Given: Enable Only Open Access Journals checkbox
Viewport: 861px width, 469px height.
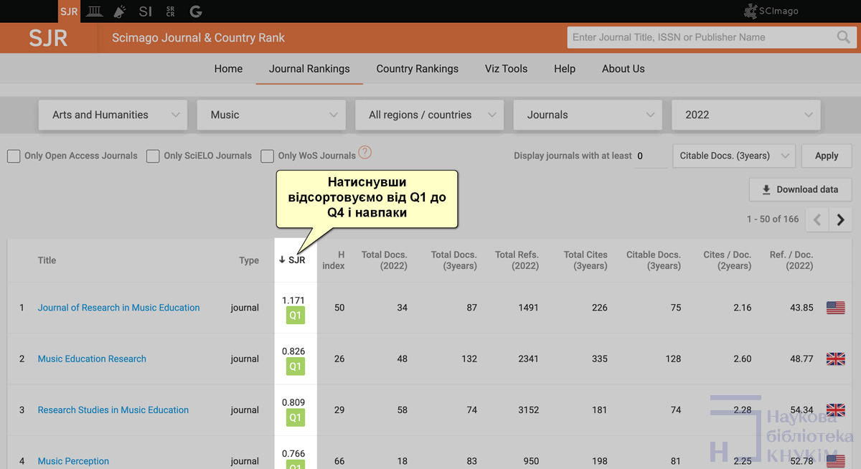Looking at the screenshot, I should (x=14, y=156).
